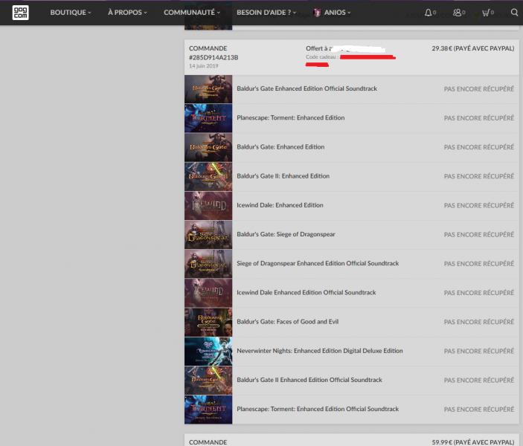
Task: Click PAS ENCORE RÉCUPÉRÉ for Icewind Dale: Enhanced Edition
Action: pyautogui.click(x=479, y=206)
